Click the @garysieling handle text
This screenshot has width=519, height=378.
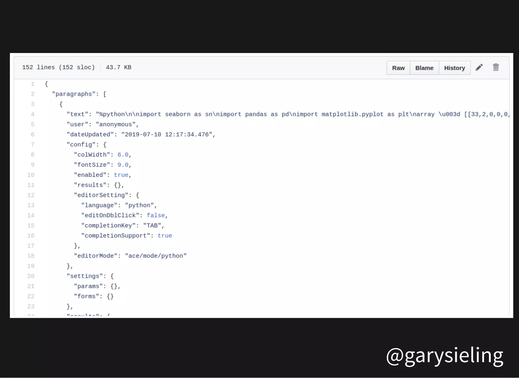[x=444, y=355]
